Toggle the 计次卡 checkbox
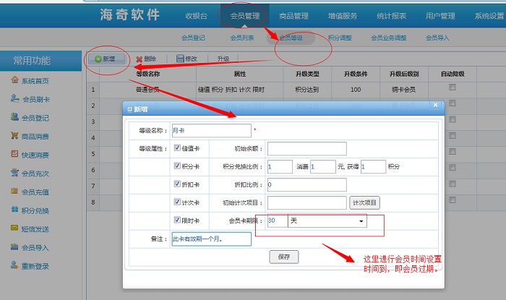Viewport: 506px width, 300px height. 178,202
